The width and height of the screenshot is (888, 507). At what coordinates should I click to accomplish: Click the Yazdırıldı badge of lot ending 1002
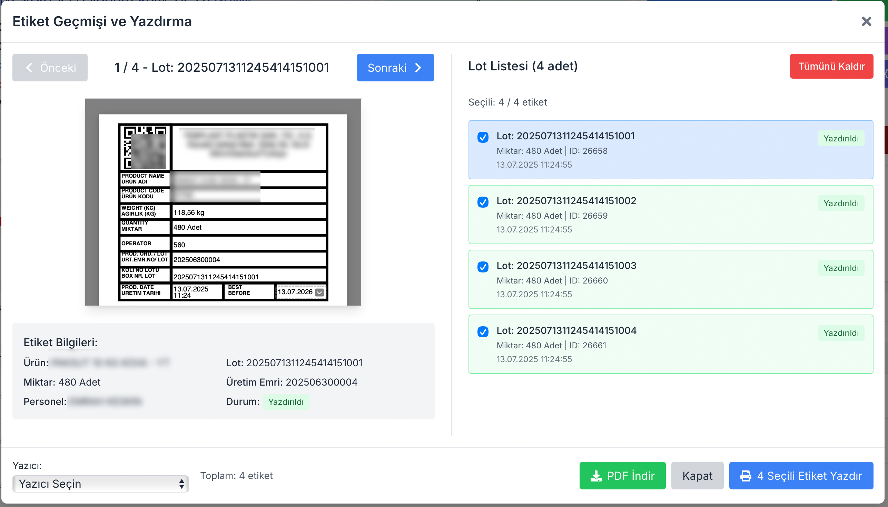point(841,203)
